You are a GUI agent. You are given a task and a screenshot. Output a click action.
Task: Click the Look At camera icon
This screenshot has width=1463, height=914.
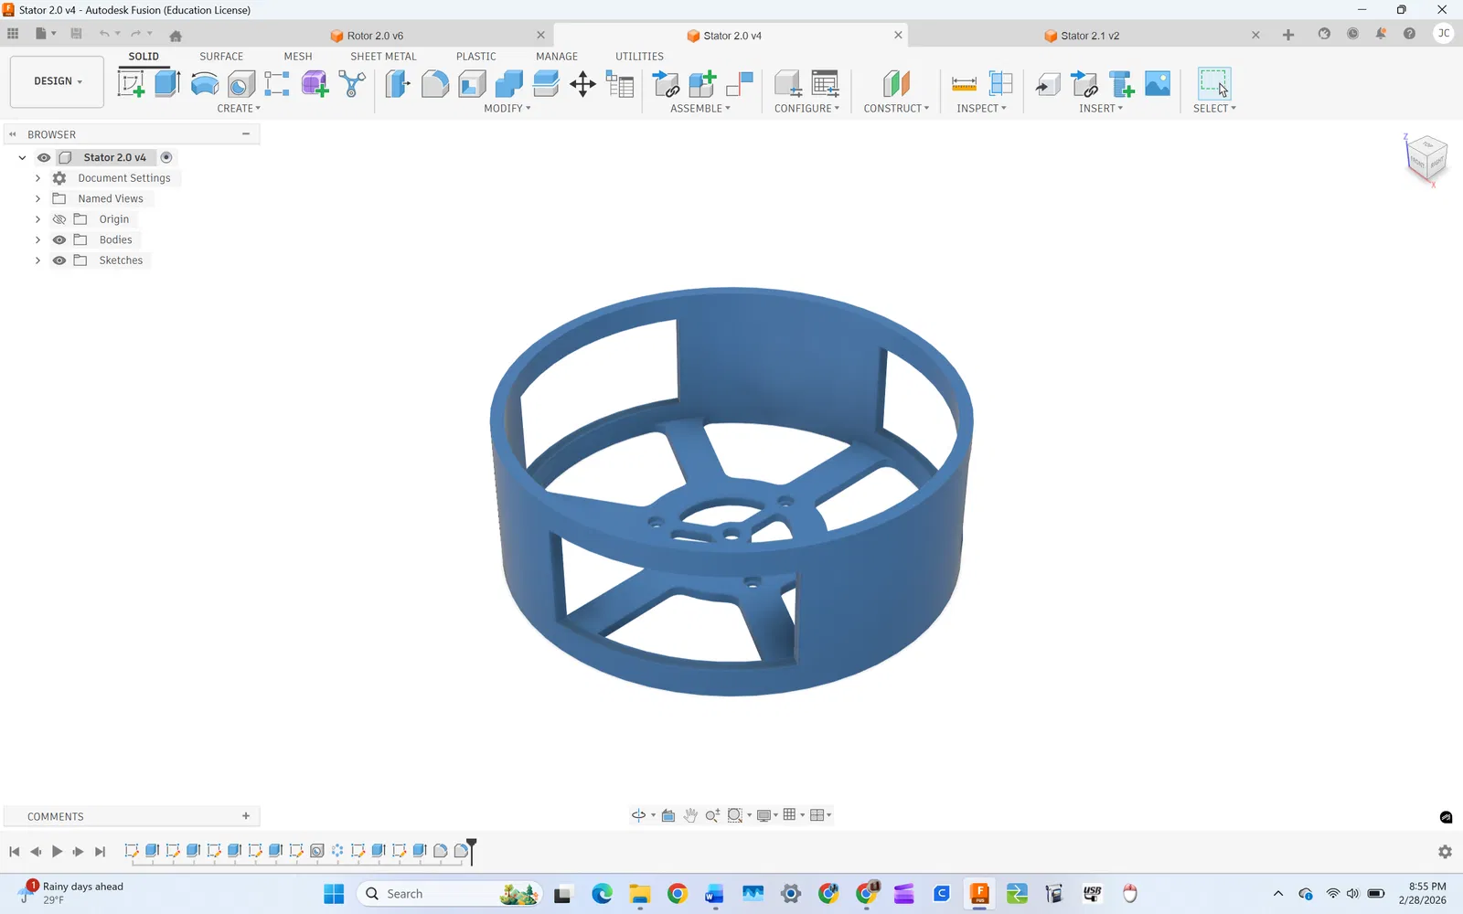click(x=668, y=815)
